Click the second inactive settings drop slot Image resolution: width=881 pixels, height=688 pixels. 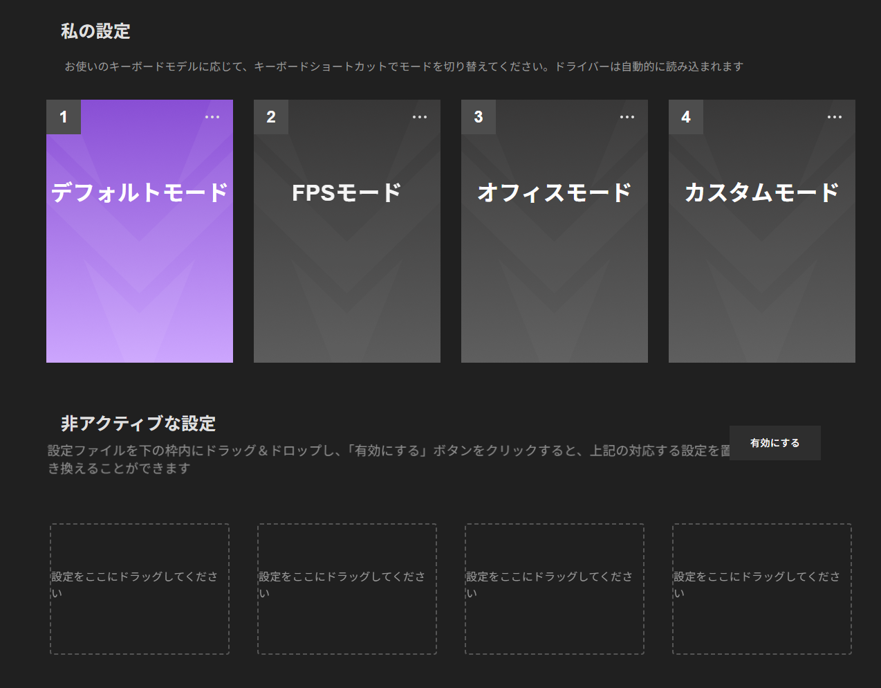pos(347,588)
